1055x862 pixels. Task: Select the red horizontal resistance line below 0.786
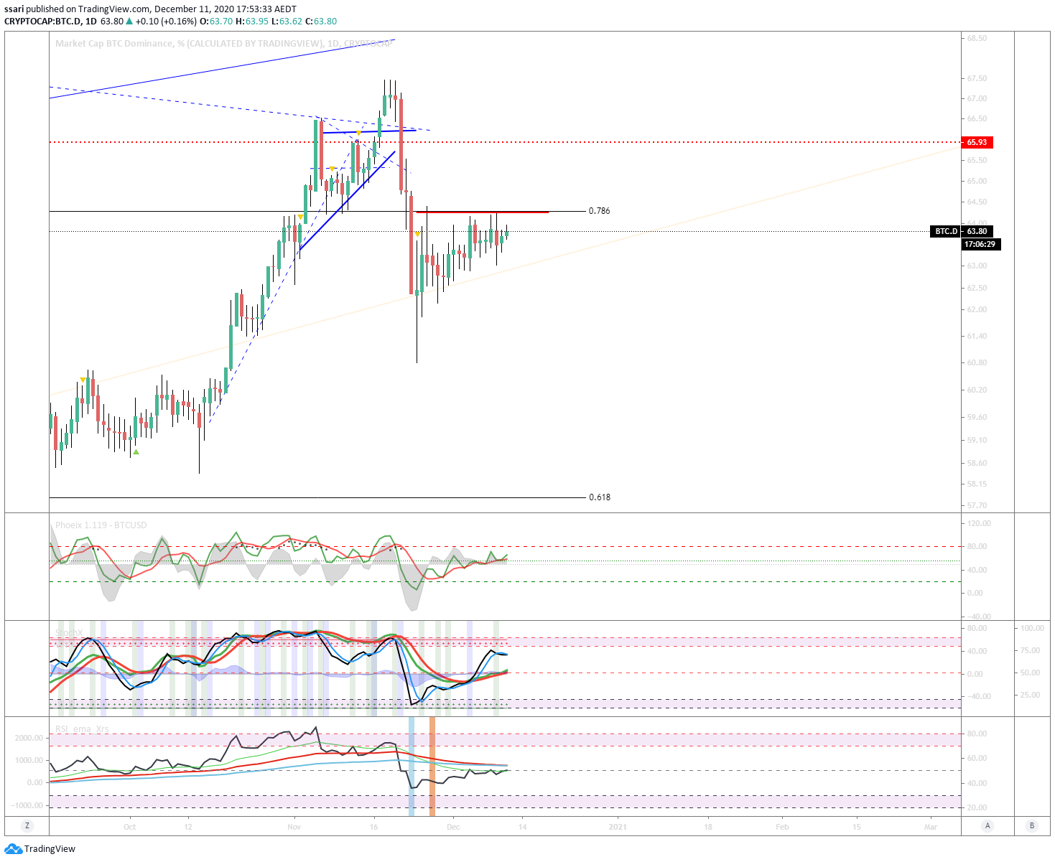(483, 212)
